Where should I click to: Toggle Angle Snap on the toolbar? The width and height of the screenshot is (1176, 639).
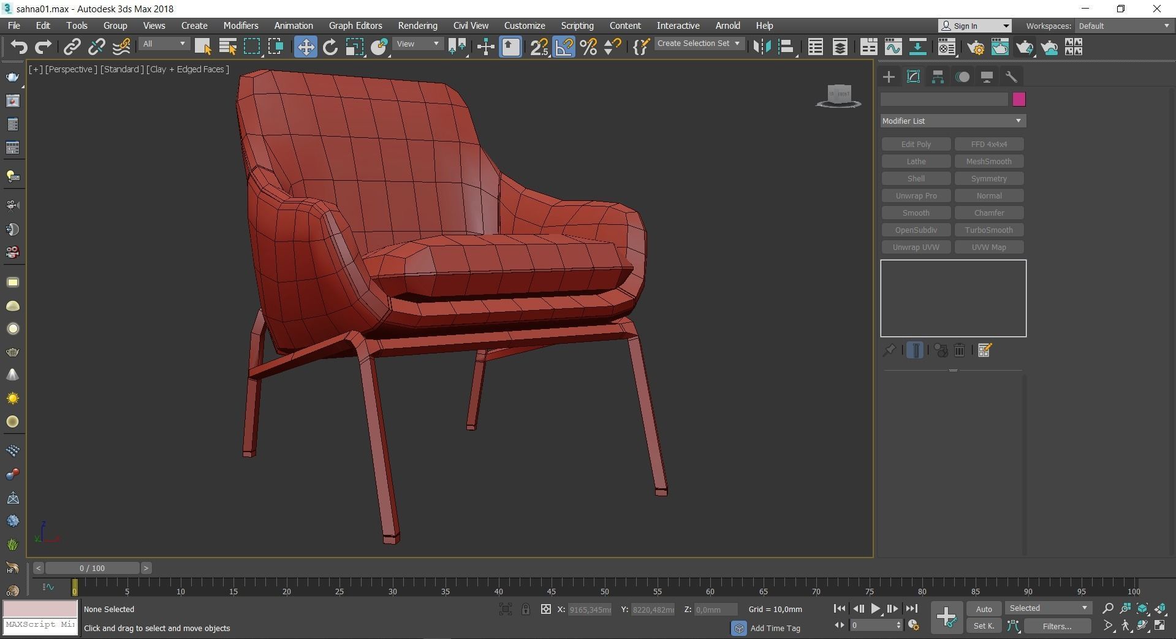(x=564, y=47)
